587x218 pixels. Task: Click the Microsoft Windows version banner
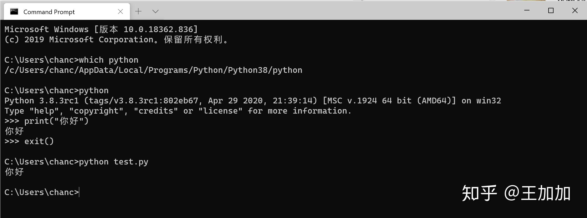(101, 29)
